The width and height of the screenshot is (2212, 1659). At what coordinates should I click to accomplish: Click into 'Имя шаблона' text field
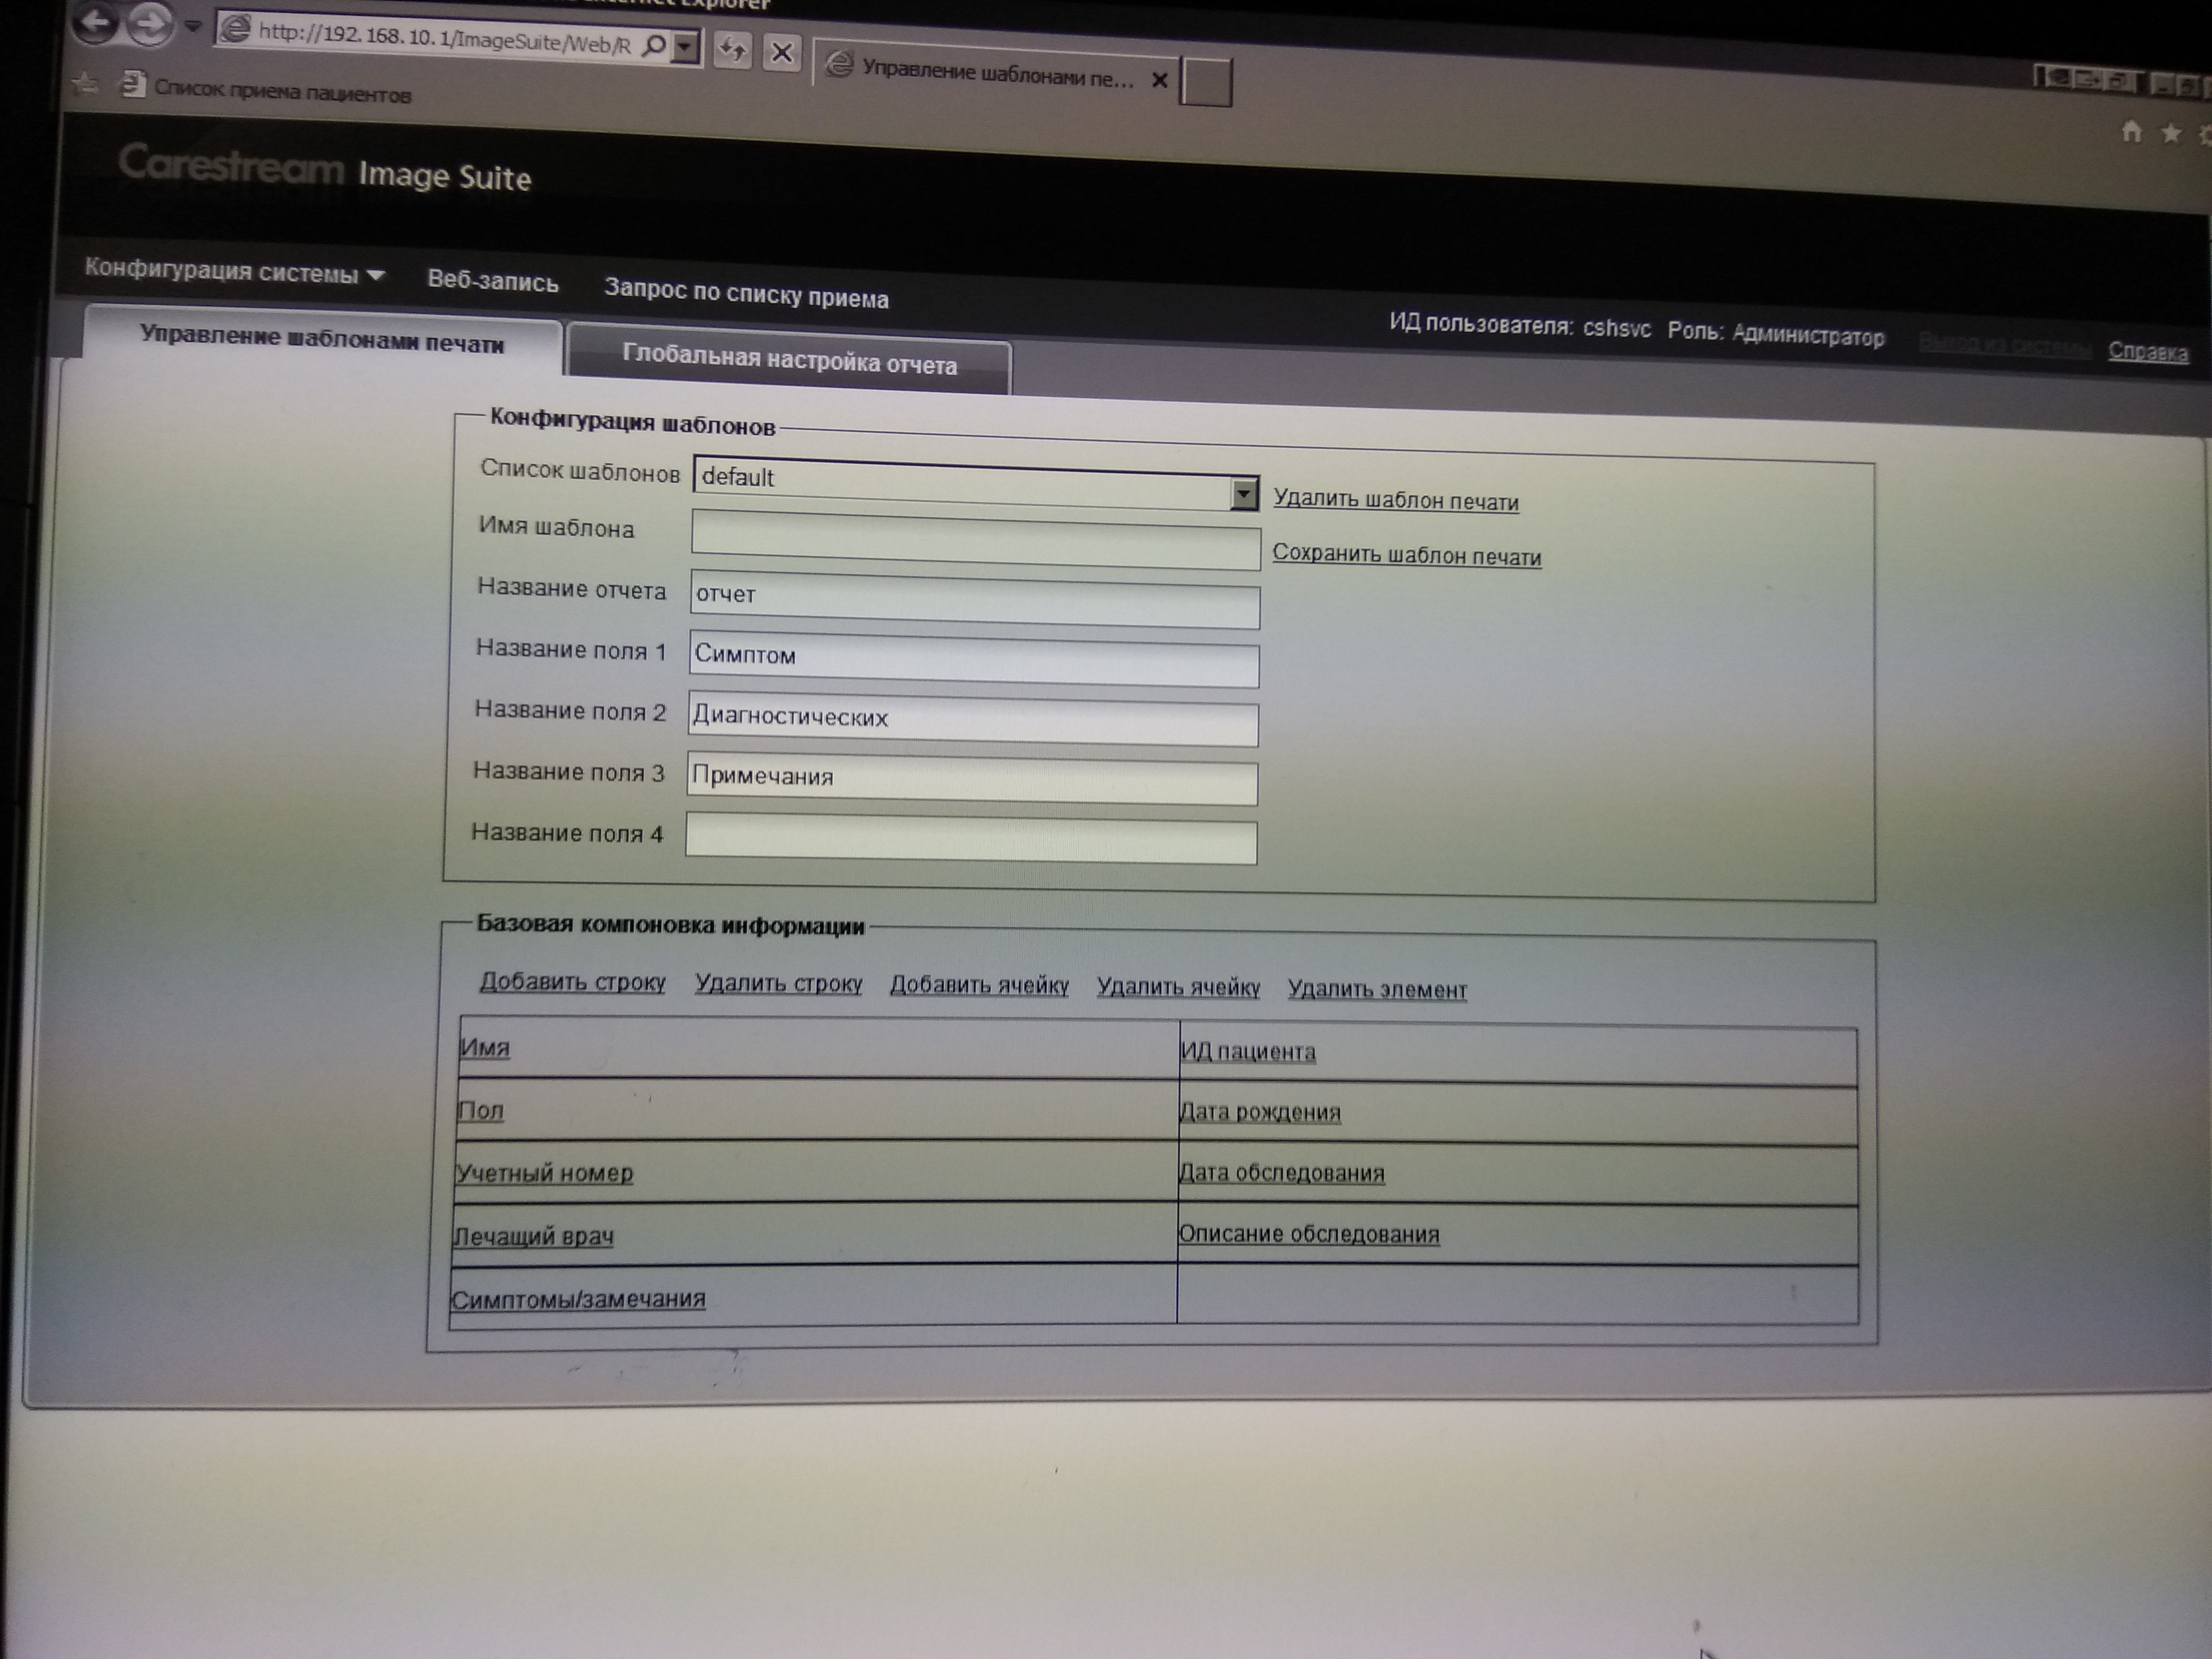click(975, 540)
